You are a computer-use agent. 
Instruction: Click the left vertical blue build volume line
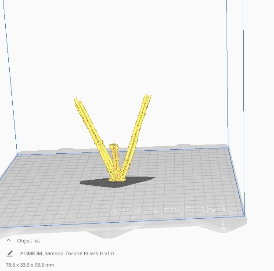tap(10, 88)
